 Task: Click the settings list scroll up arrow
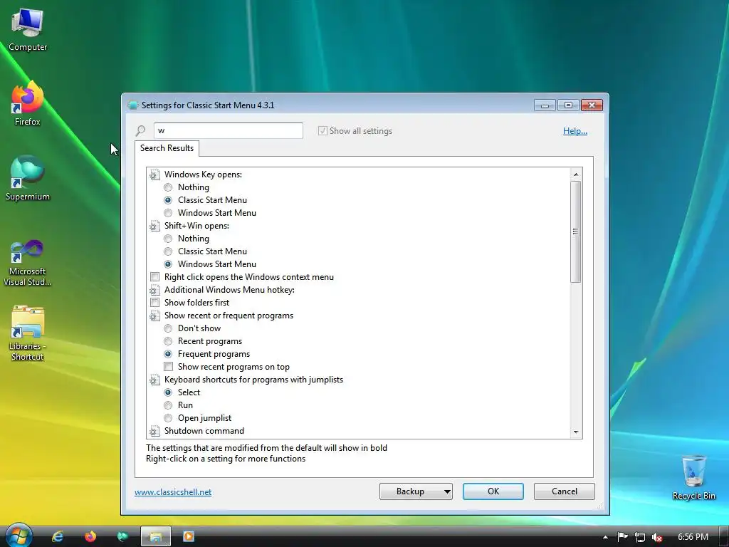(x=576, y=174)
